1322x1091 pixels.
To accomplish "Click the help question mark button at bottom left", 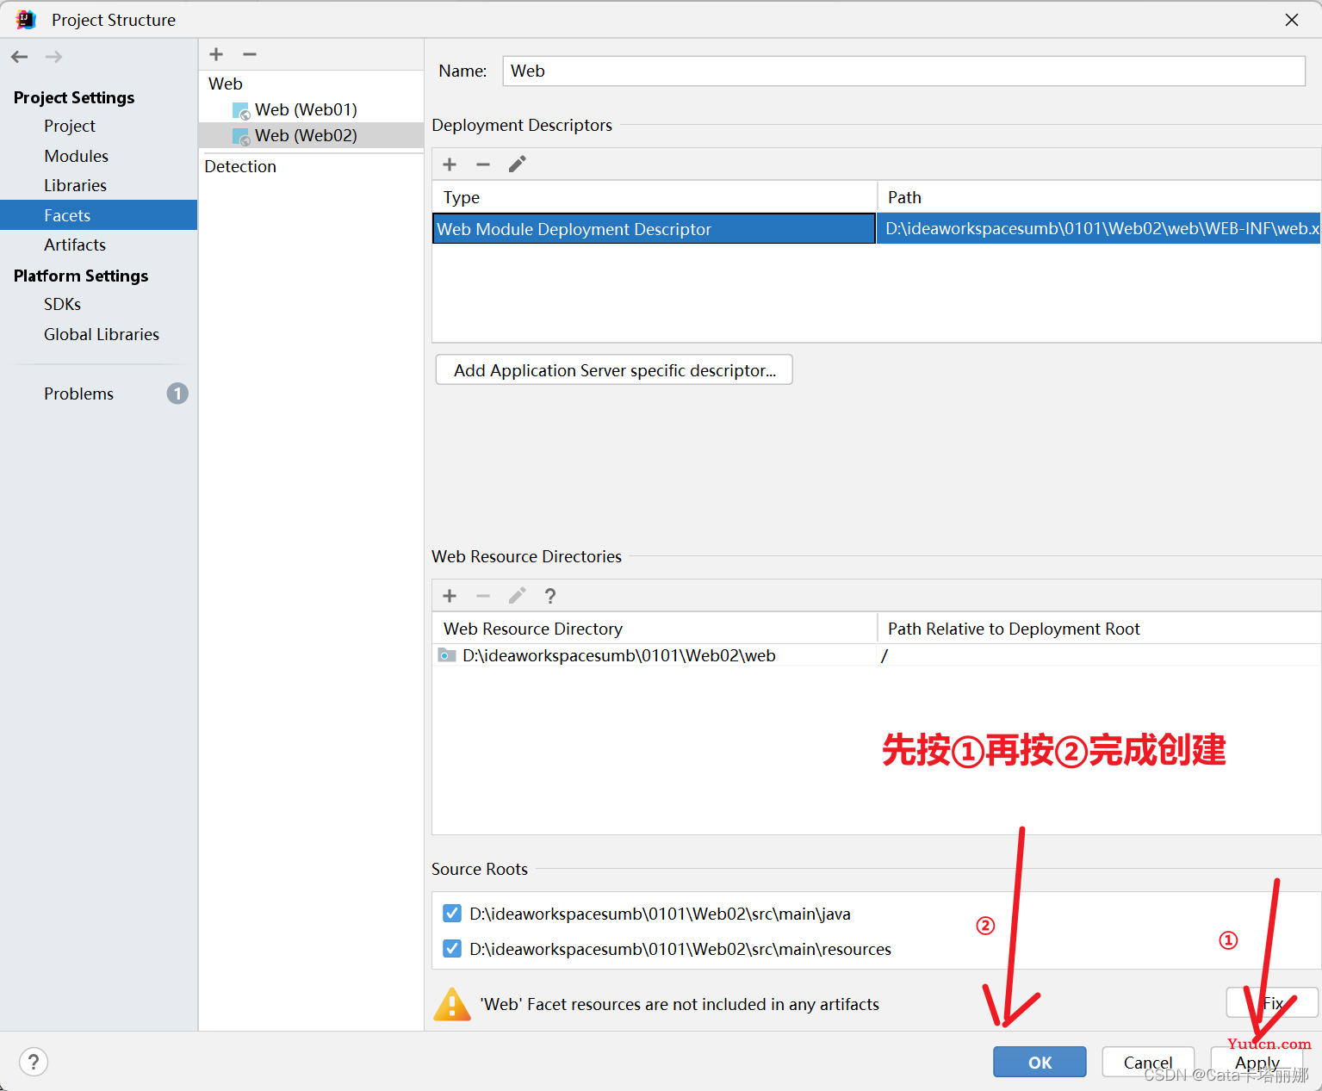I will (34, 1062).
